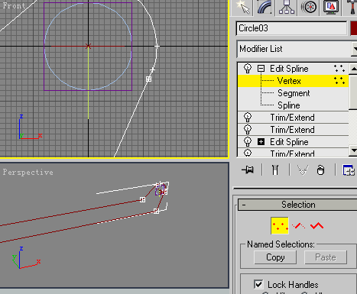Toggle Show End Result icon
The height and width of the screenshot is (294, 357).
(275, 170)
